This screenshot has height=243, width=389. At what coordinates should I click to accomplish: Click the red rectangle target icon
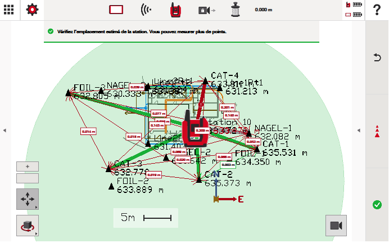point(116,10)
